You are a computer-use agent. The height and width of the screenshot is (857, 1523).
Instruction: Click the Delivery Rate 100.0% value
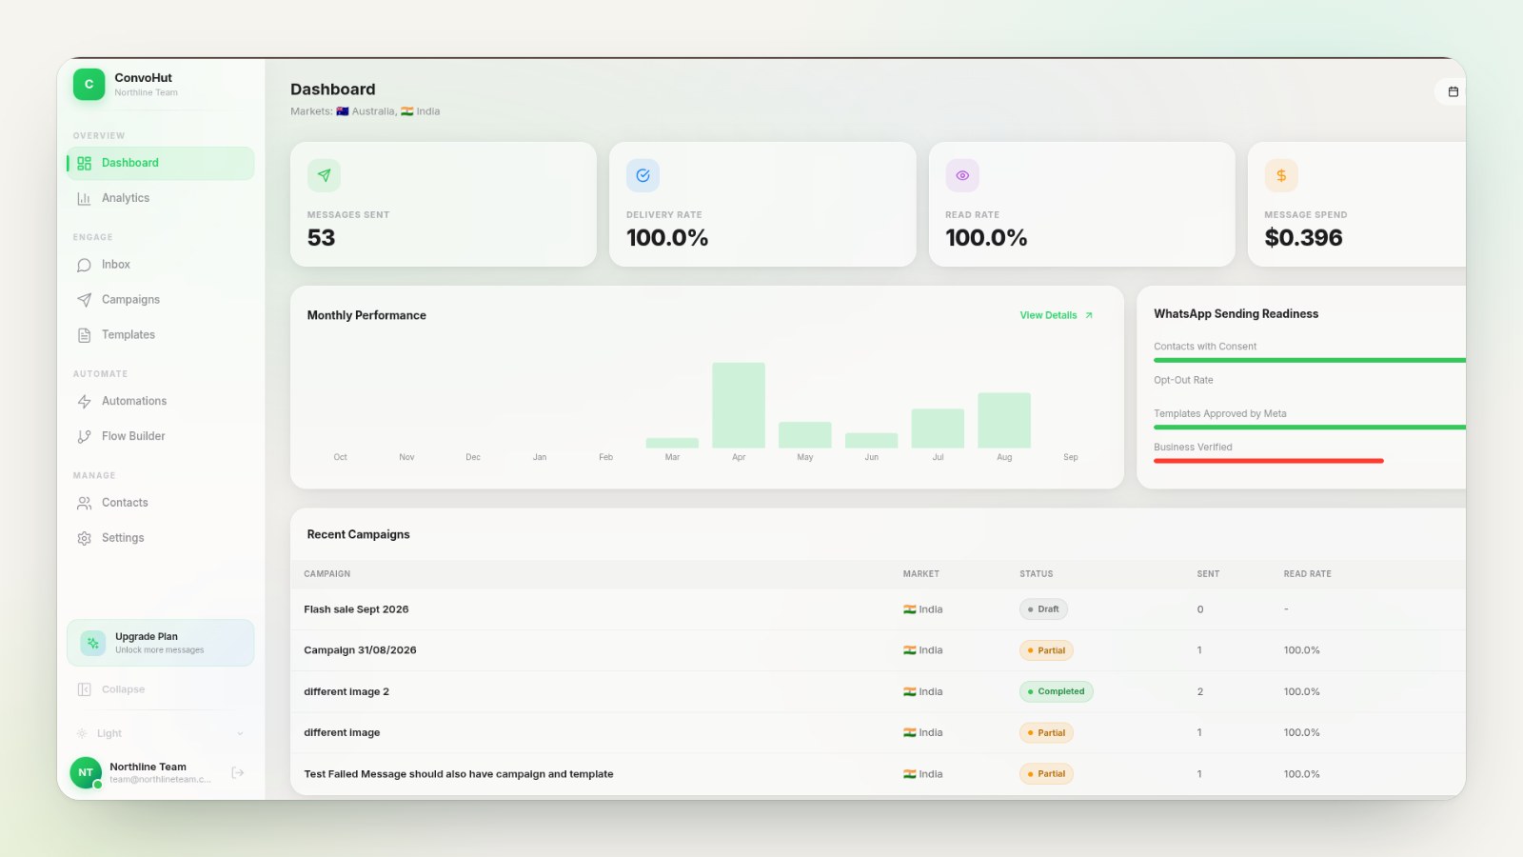(667, 238)
